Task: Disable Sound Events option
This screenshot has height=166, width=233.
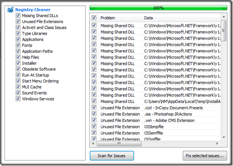Action: [x=18, y=93]
